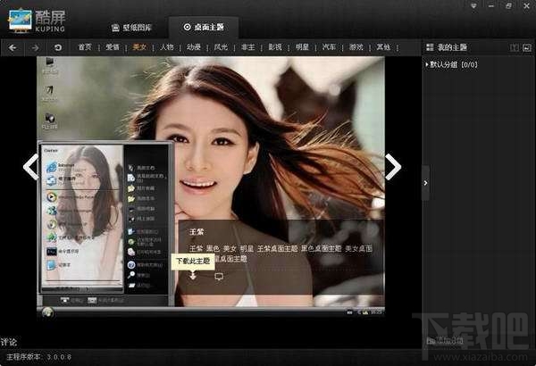This screenshot has width=536, height=366.
Task: Click the split-view icon in the 我的主题 header
Action: point(515,47)
